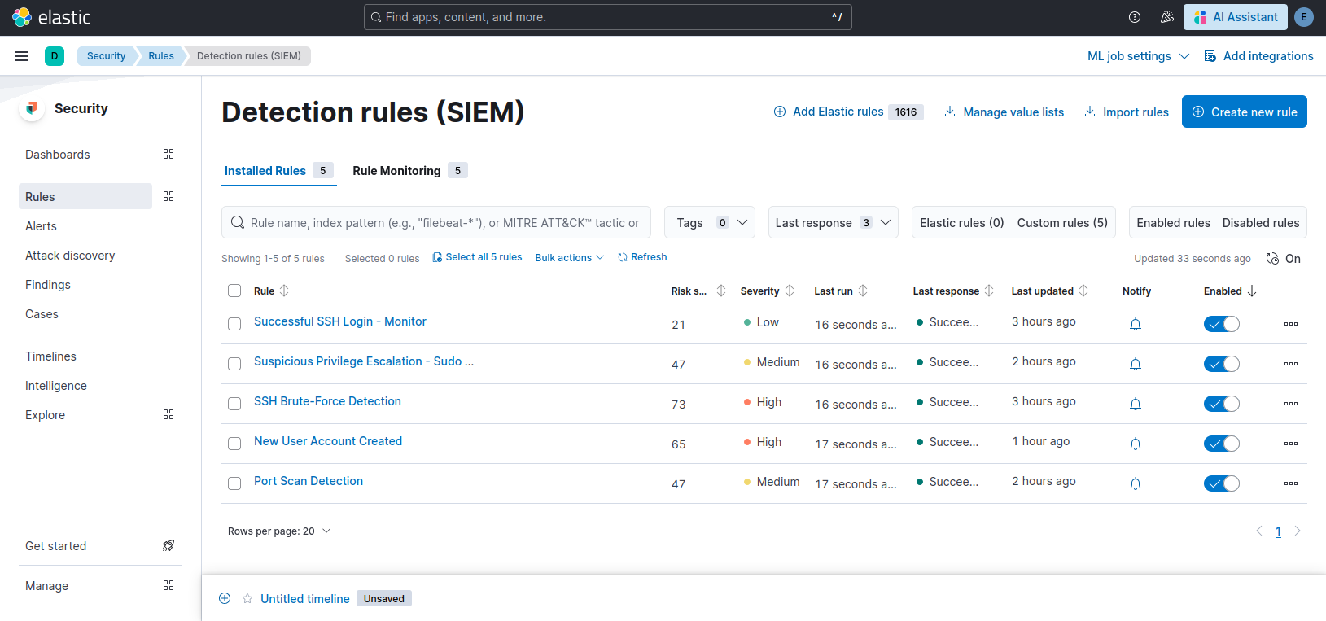The height and width of the screenshot is (621, 1326).
Task: Click notify bell for SSH Brute-Force Detection
Action: click(x=1136, y=404)
